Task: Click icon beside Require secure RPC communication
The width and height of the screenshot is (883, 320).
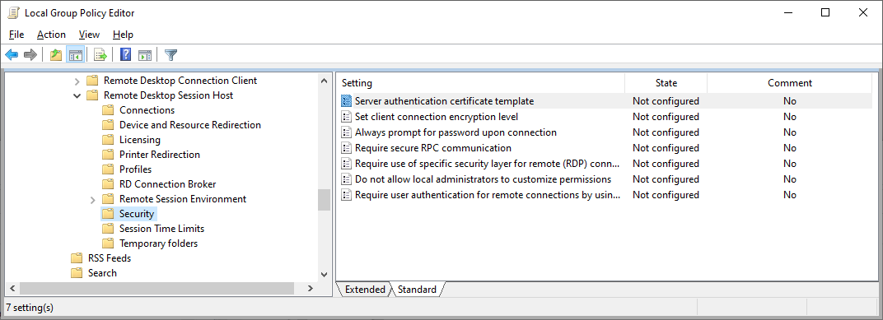Action: click(346, 148)
